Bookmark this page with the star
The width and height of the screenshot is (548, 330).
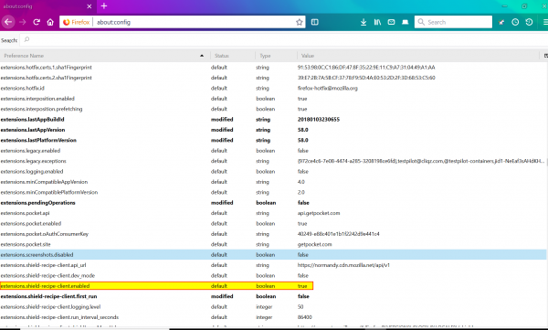click(x=300, y=22)
